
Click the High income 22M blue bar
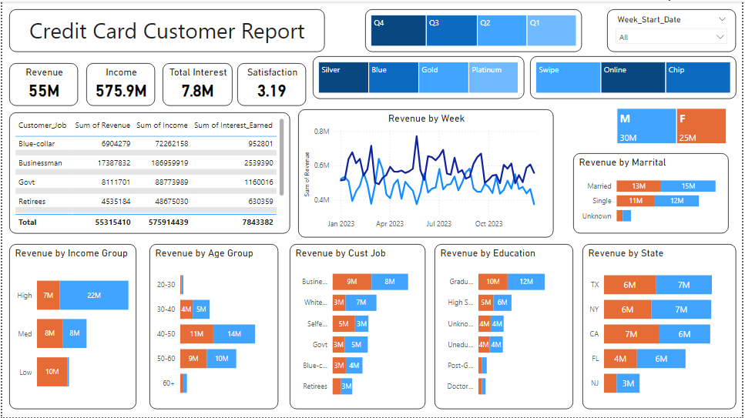[94, 296]
